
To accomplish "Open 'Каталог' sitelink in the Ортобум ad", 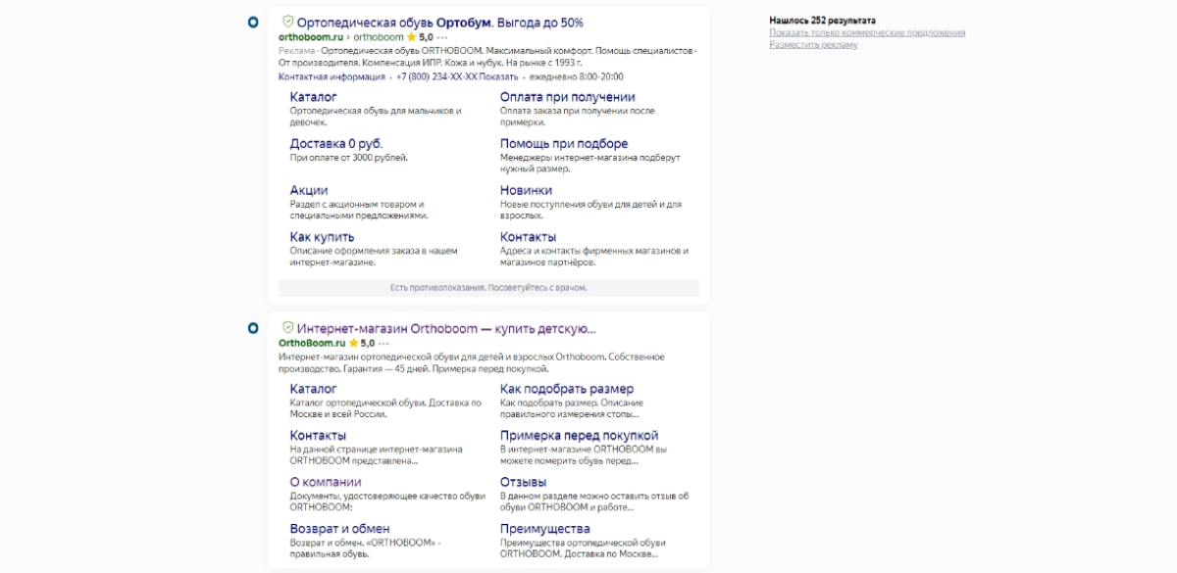I will [314, 97].
